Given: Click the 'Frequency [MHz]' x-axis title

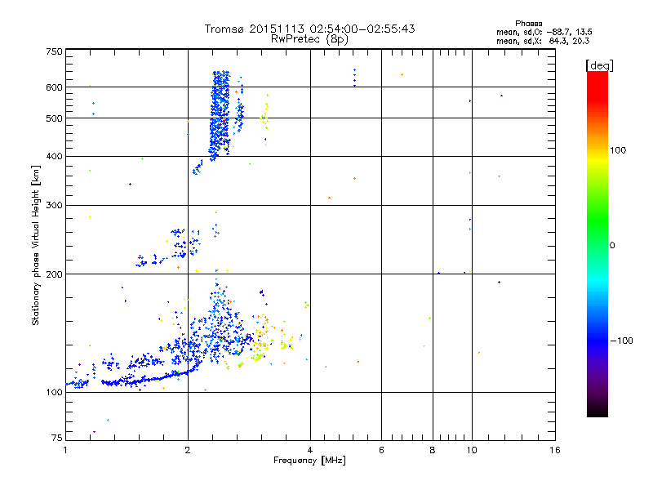Looking at the screenshot, I should coord(309,461).
